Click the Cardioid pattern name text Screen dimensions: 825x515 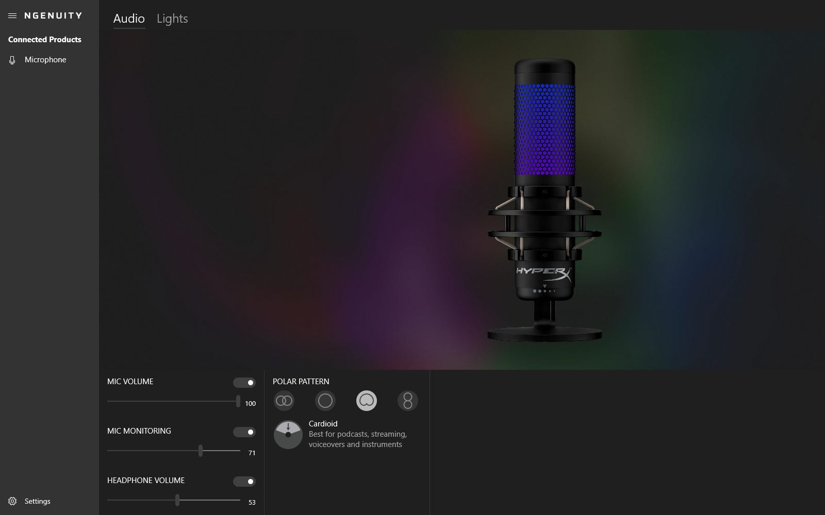click(323, 424)
